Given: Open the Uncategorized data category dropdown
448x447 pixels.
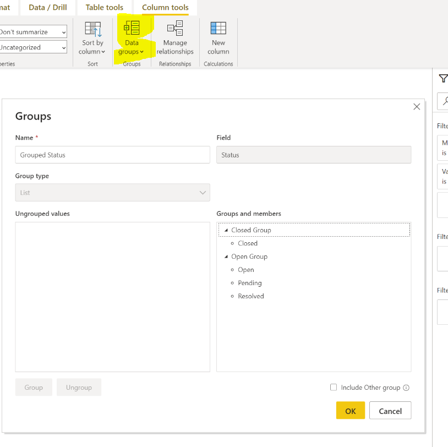Looking at the screenshot, I should 33,47.
